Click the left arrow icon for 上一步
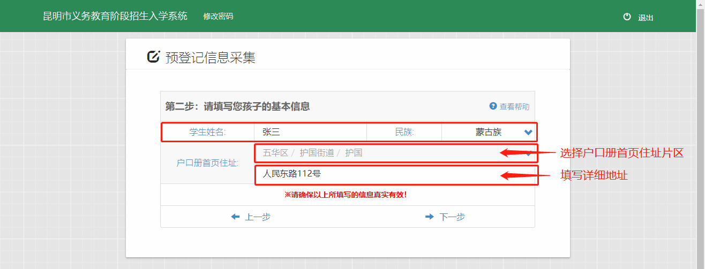 point(235,217)
